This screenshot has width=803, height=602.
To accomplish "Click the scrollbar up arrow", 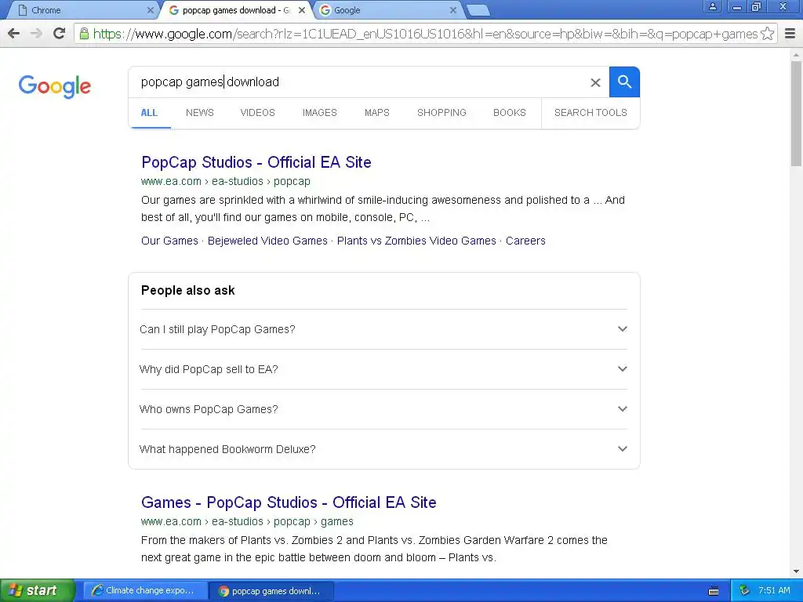I will [796, 54].
